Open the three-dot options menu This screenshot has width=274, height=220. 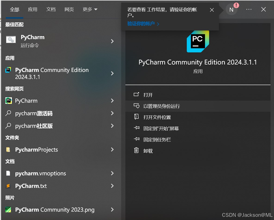point(249,10)
